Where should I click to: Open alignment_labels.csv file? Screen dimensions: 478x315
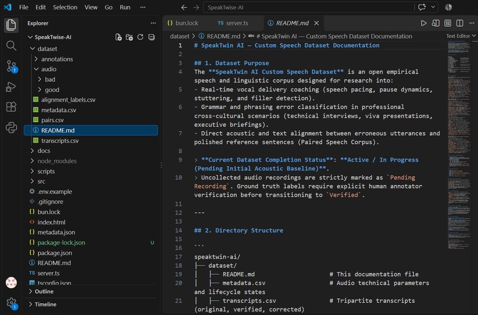coord(68,100)
